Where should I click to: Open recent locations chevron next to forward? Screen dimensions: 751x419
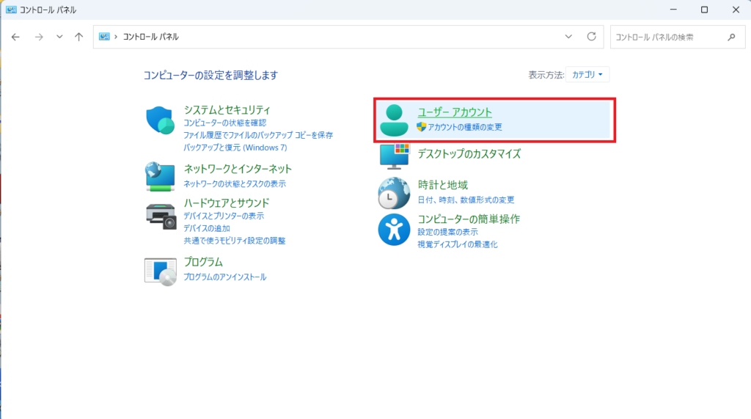[59, 37]
